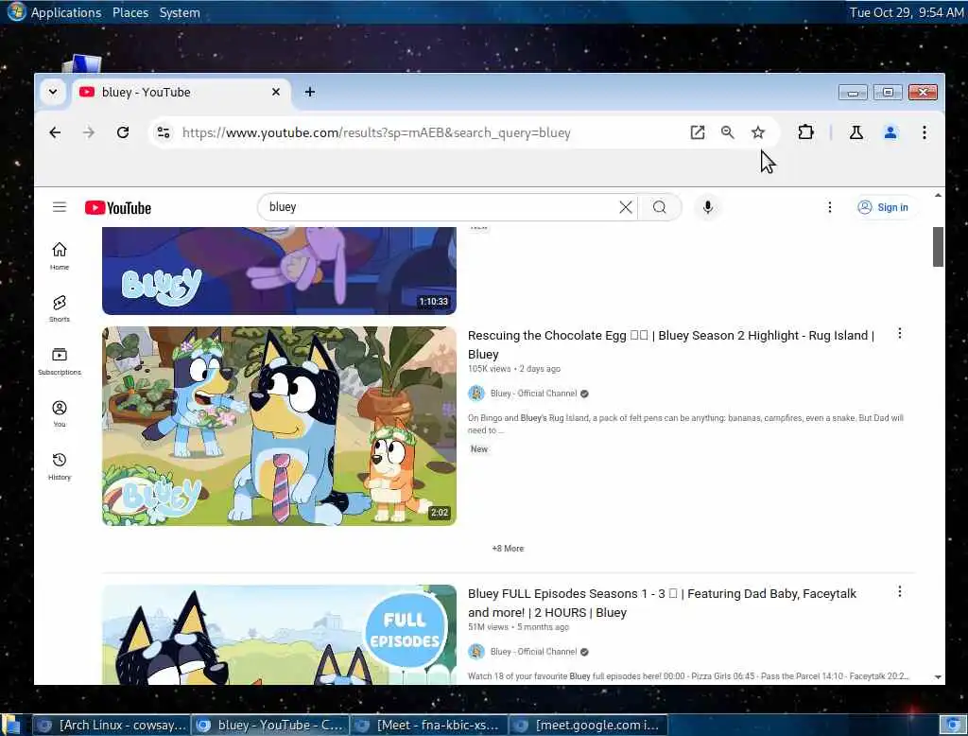
Task: Click '51M views • 5 months ago' text
Action: [519, 626]
